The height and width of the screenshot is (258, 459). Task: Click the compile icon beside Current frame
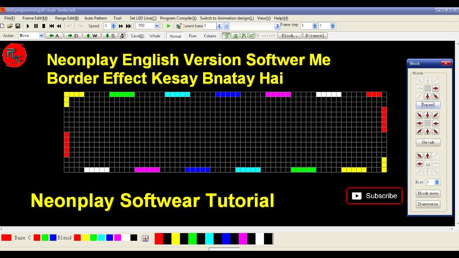point(179,26)
